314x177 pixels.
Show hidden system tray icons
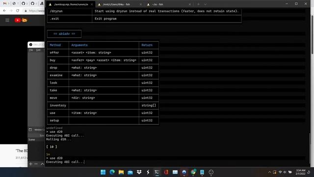pyautogui.click(x=269, y=172)
